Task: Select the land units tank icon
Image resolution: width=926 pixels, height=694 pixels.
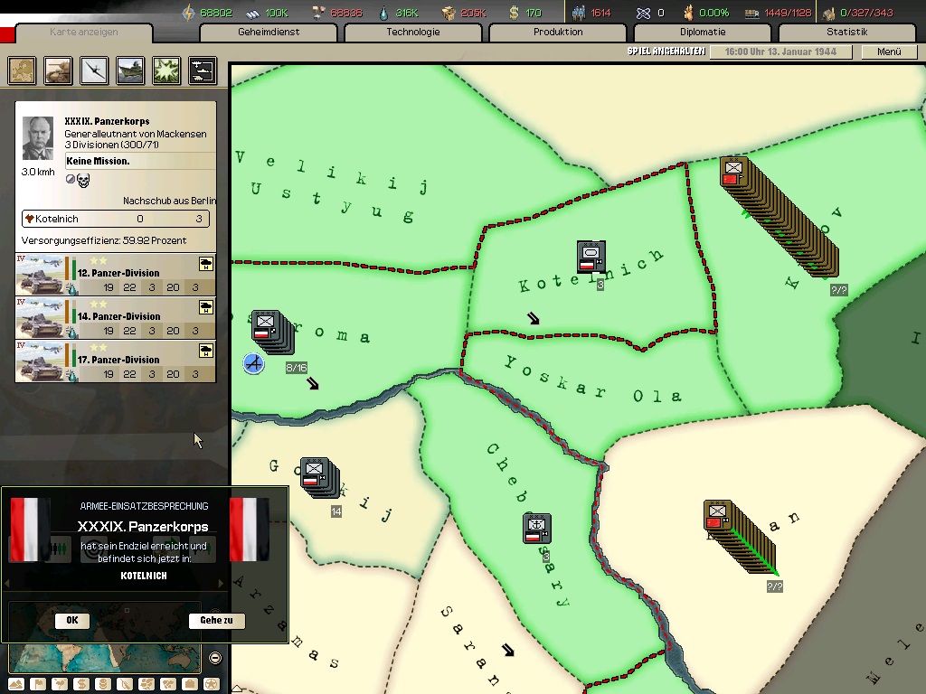Action: click(58, 70)
